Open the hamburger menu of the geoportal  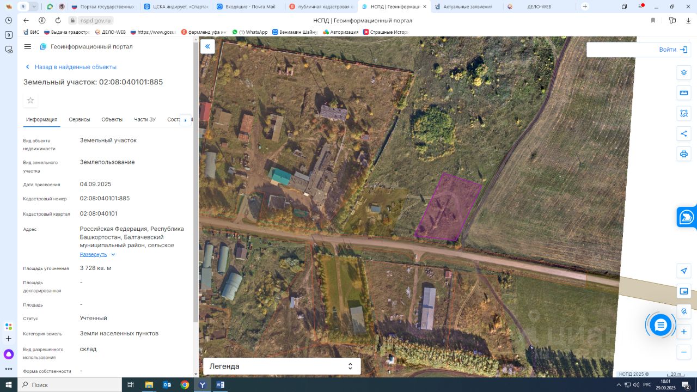(28, 47)
